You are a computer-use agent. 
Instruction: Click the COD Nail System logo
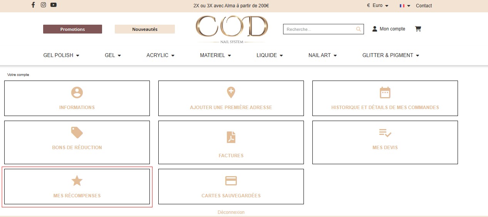pyautogui.click(x=231, y=29)
